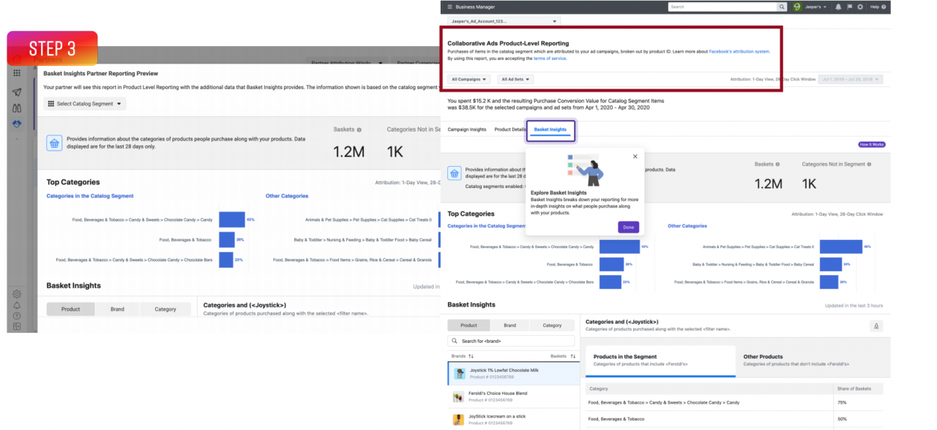Open the All Ad Sets dropdown
This screenshot has width=937, height=430.
tap(515, 79)
